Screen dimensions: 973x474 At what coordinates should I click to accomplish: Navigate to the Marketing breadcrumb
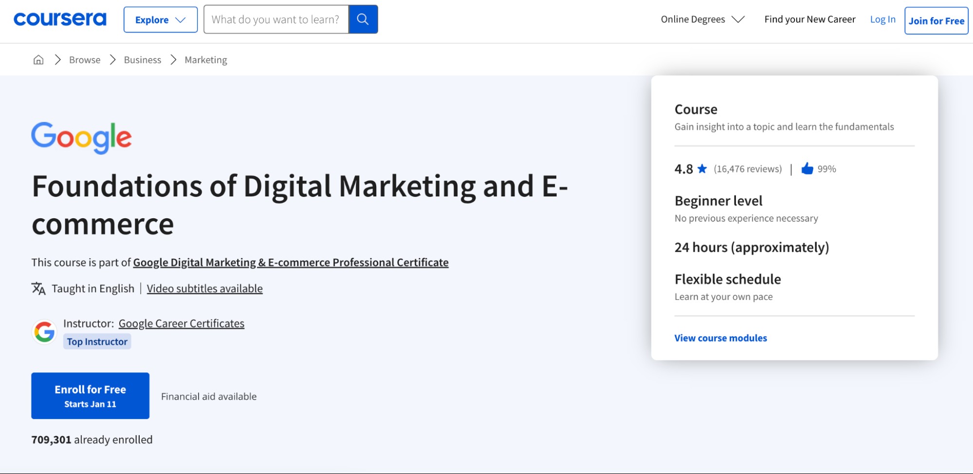(206, 60)
